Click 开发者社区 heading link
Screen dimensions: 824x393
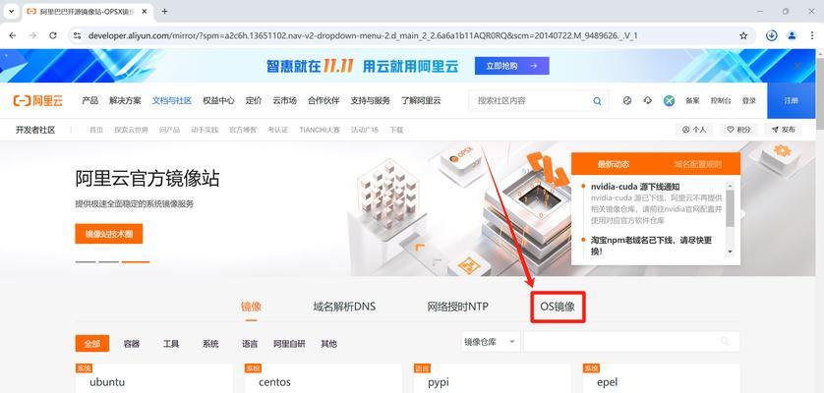click(35, 130)
